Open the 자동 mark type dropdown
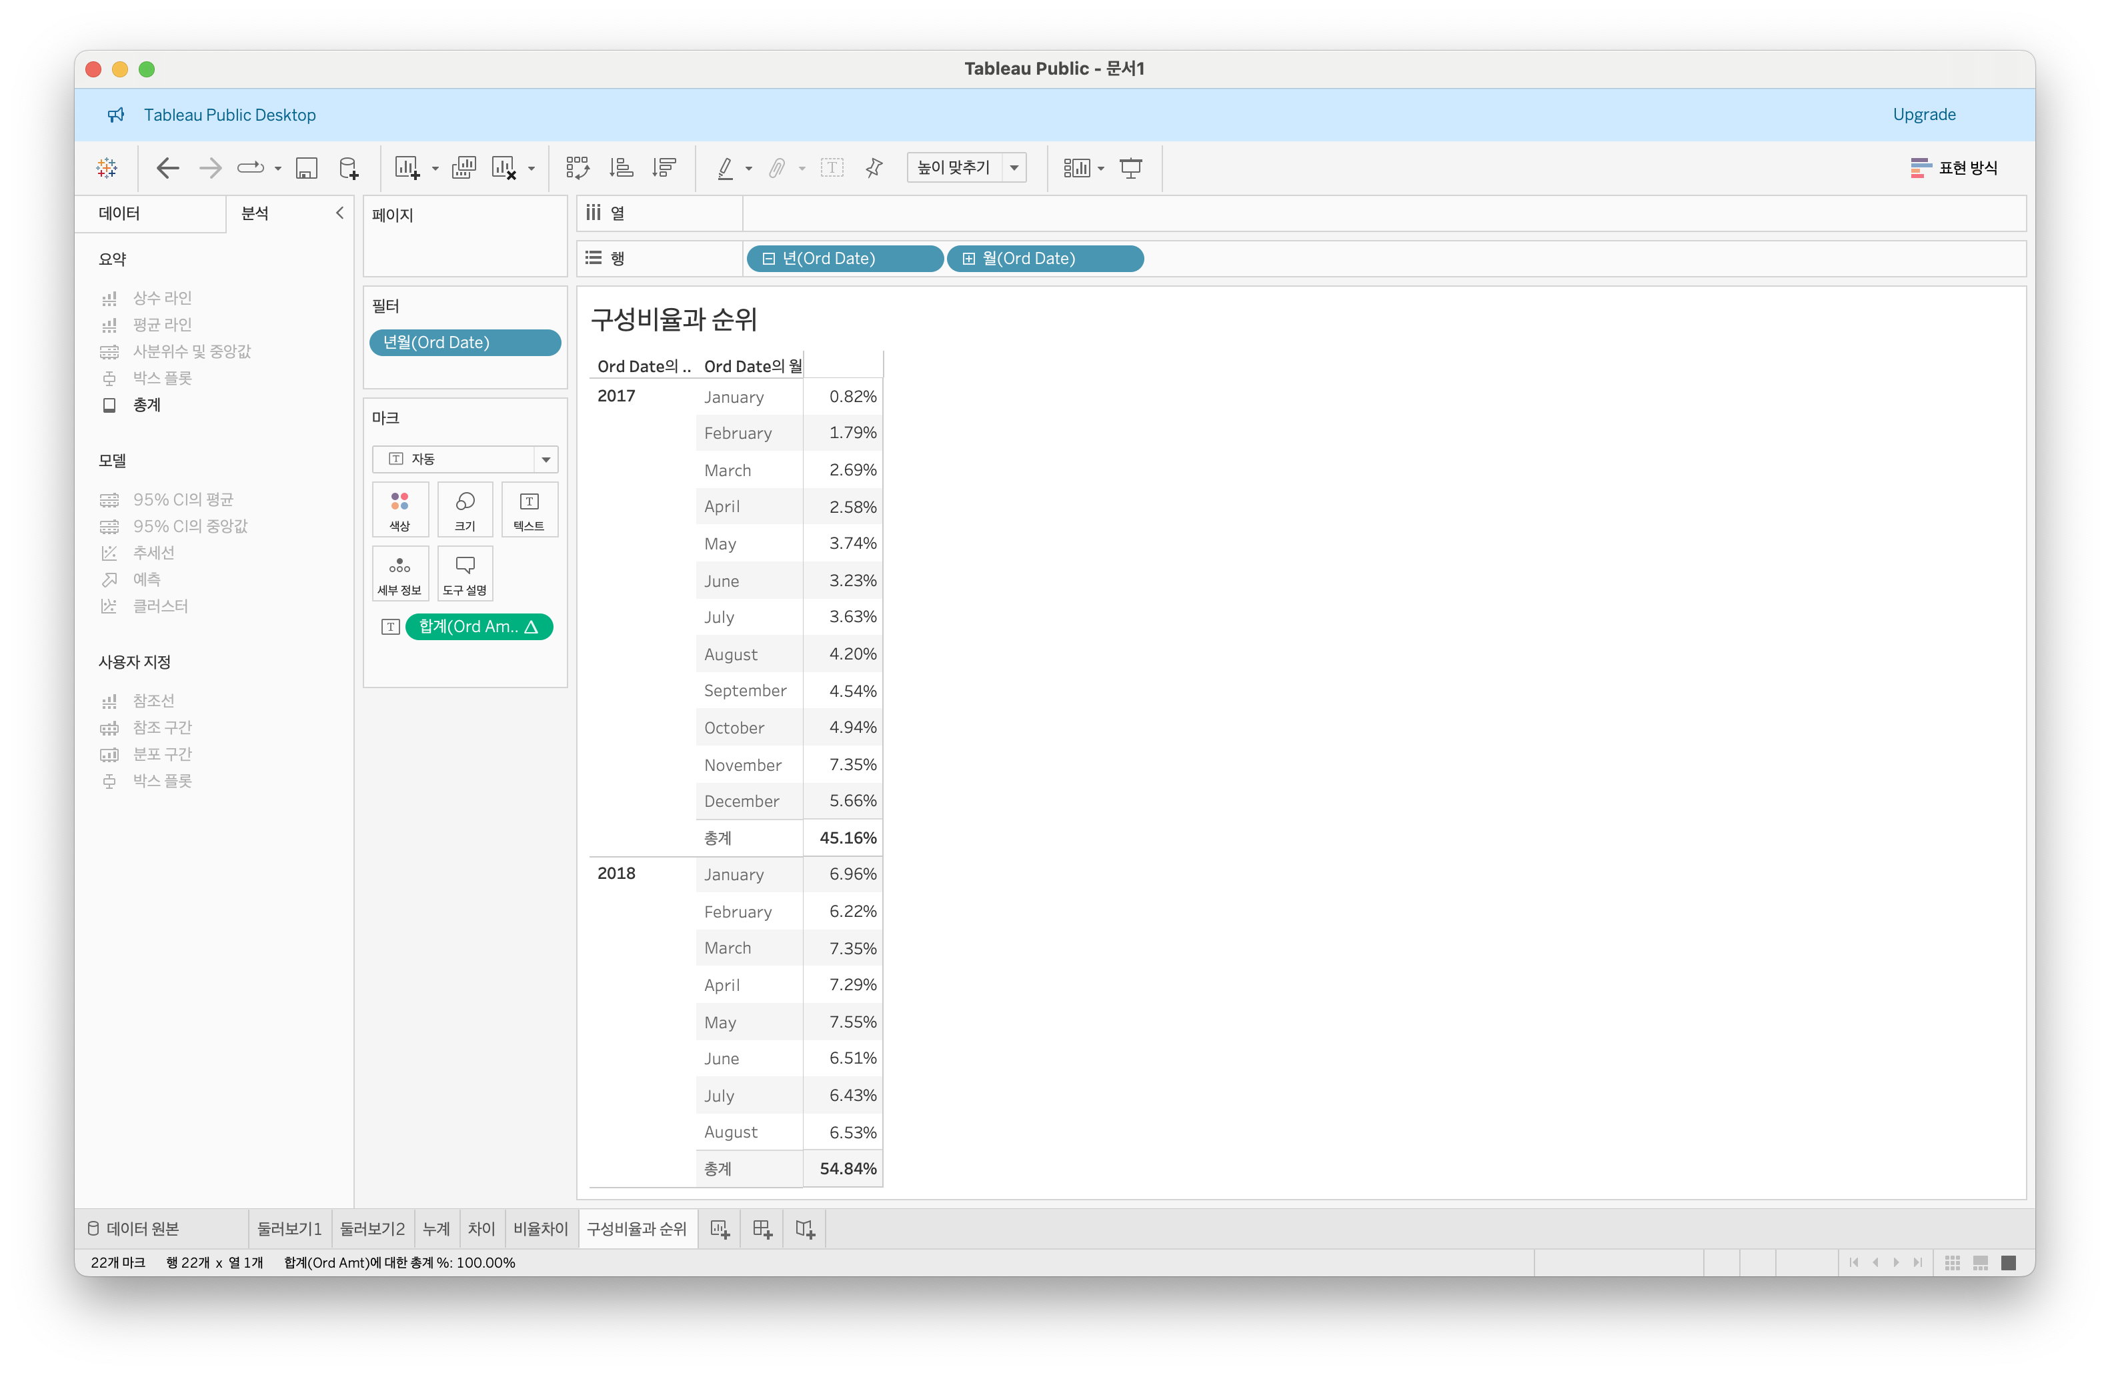The image size is (2110, 1375). pyautogui.click(x=546, y=459)
